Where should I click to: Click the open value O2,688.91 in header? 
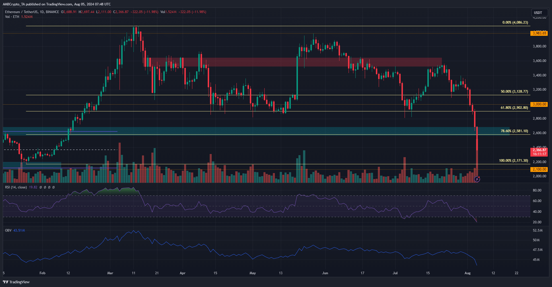tap(69, 12)
